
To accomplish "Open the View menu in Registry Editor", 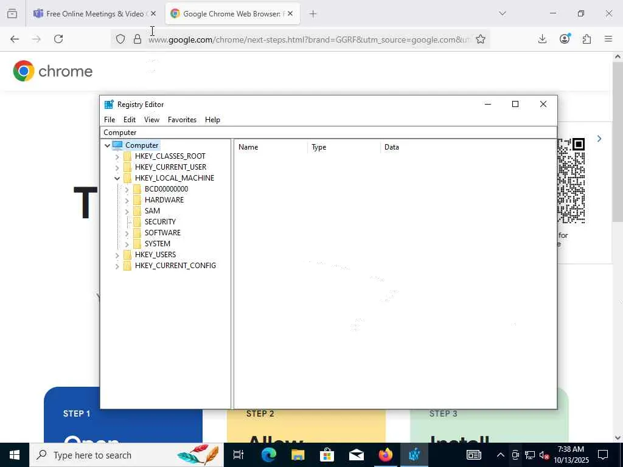I will tap(151, 120).
